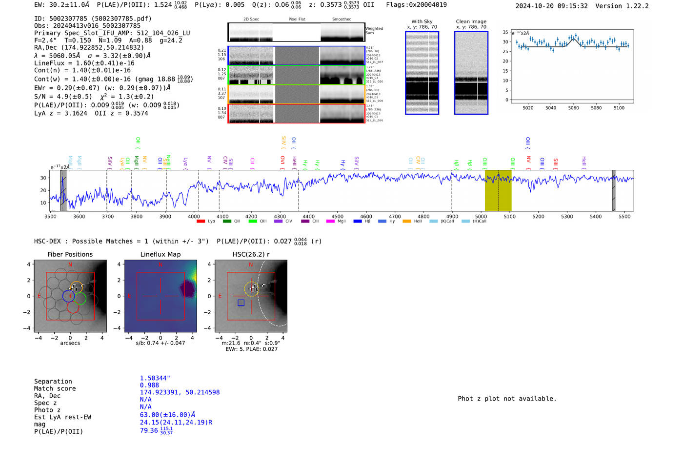
Task: Click the Est LyA rest-EW value 63.00(±16.00)Å
Action: tap(167, 415)
